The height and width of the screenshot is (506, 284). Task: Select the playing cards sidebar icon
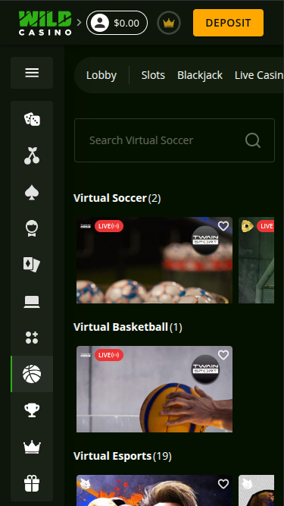coord(32,265)
